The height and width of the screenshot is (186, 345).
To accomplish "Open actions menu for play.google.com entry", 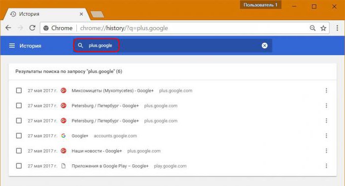I will pos(326,166).
